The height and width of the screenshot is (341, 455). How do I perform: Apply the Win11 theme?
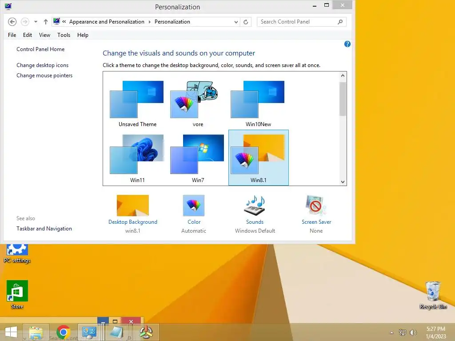point(137,159)
